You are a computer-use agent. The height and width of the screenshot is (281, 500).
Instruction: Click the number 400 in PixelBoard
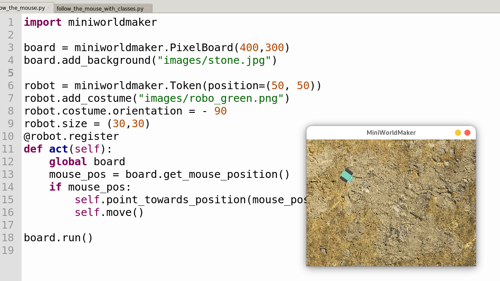[x=249, y=48]
